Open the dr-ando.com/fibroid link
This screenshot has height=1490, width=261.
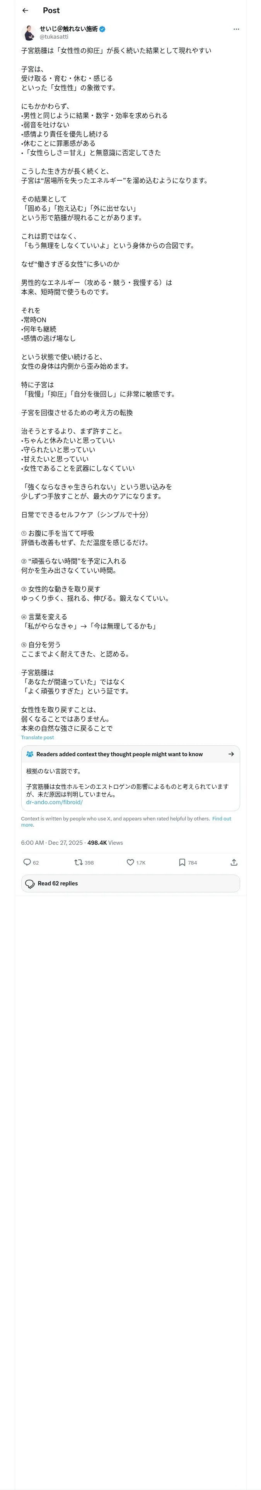click(55, 802)
